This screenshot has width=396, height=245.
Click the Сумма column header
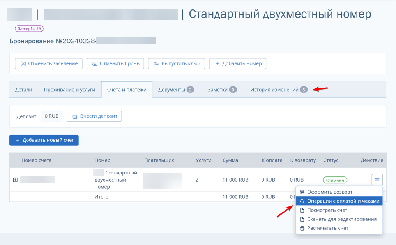point(230,160)
